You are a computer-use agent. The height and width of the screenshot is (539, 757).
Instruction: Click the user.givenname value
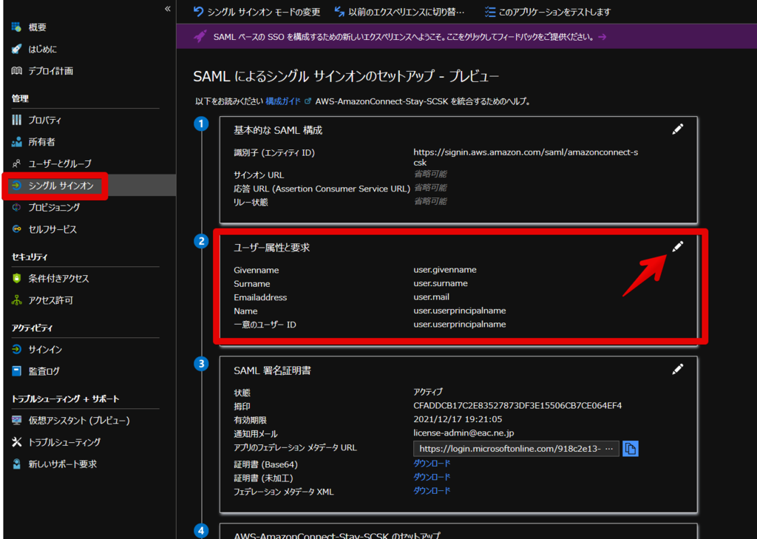(x=444, y=269)
